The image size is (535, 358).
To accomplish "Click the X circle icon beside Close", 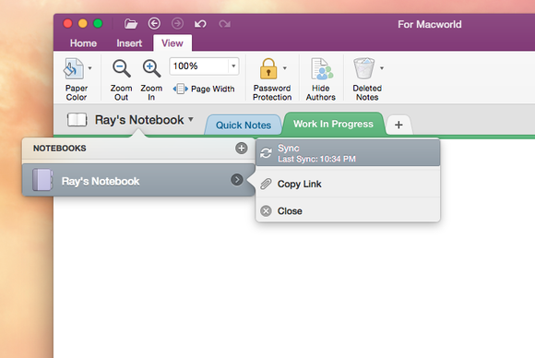I will click(267, 211).
